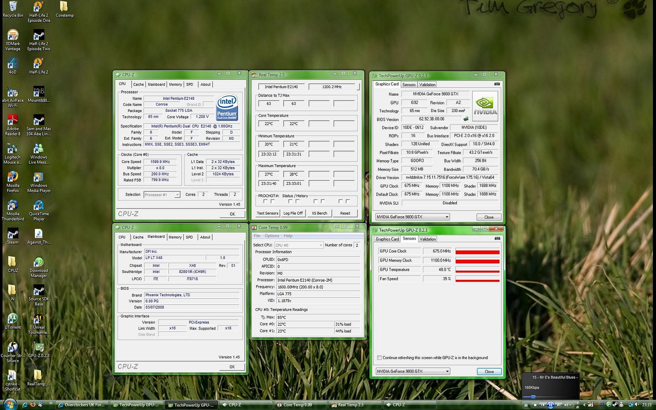Click XS Bench button in Real Temp

point(319,213)
